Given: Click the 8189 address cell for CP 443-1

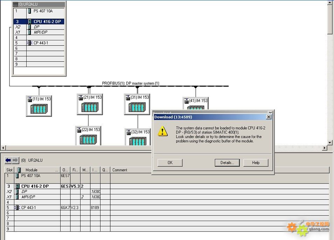Looking at the screenshot, I should [95, 208].
